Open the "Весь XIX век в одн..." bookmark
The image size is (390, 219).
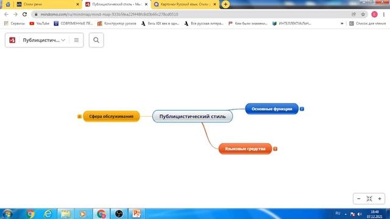[160, 23]
